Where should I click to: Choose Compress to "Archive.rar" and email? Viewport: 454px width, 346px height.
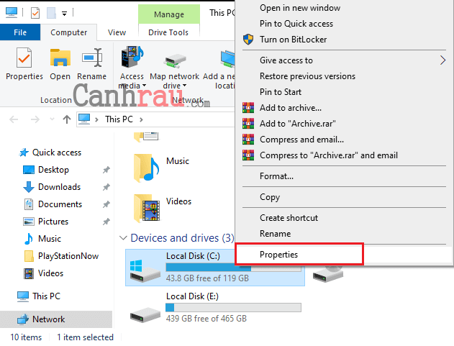pyautogui.click(x=329, y=155)
